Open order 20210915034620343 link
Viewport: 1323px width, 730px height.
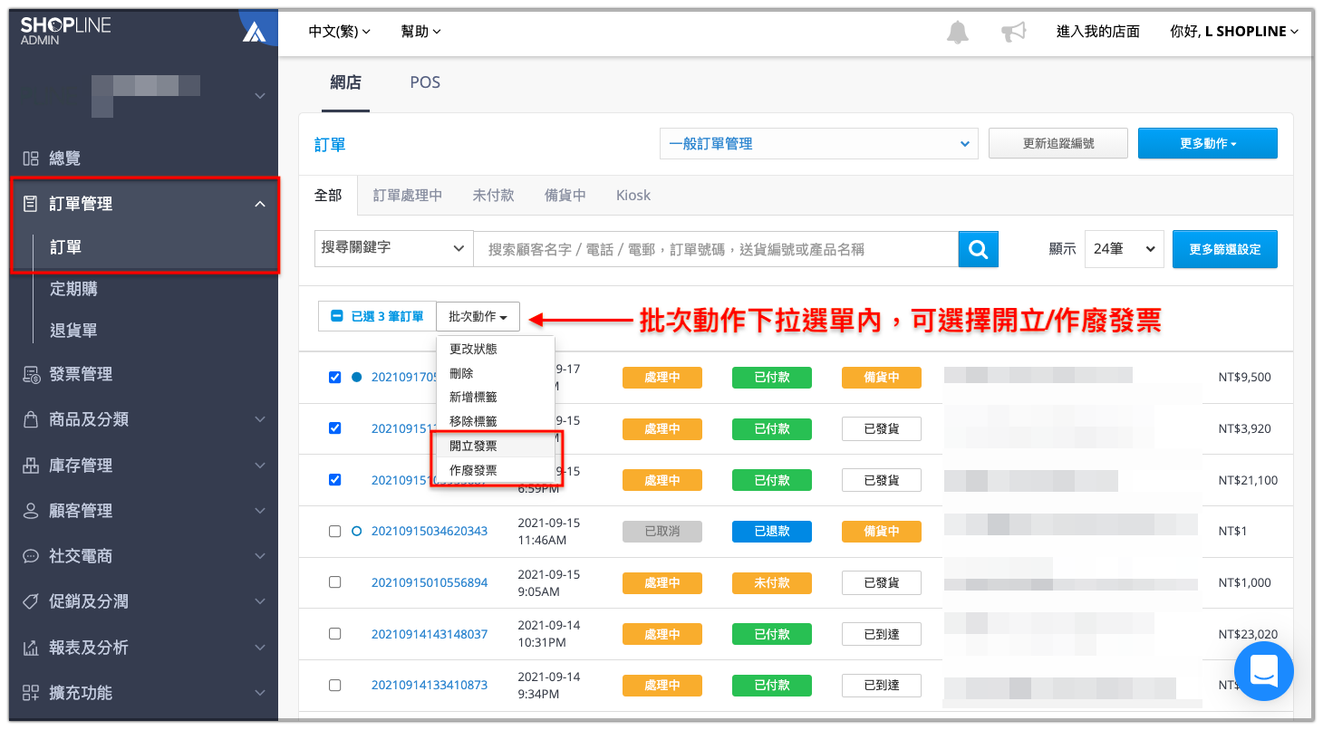[430, 531]
